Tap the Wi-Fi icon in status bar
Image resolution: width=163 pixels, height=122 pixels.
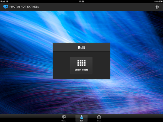click(x=7, y=1)
